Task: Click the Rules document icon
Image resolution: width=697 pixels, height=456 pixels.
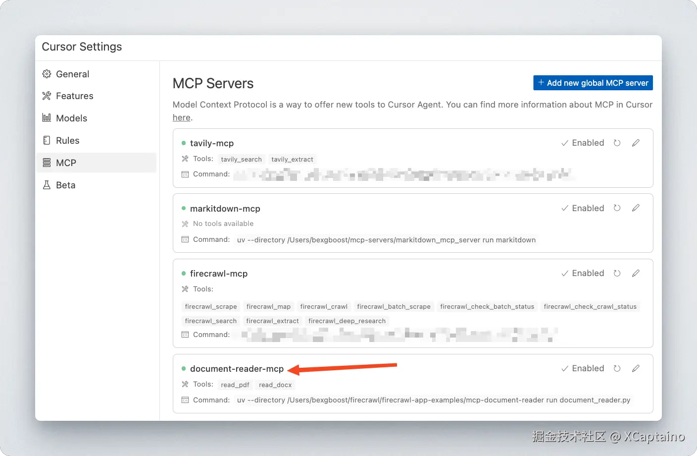Action: 47,140
